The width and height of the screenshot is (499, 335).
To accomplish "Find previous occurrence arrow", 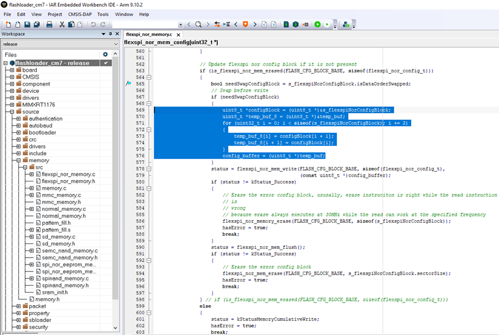I will (189, 24).
